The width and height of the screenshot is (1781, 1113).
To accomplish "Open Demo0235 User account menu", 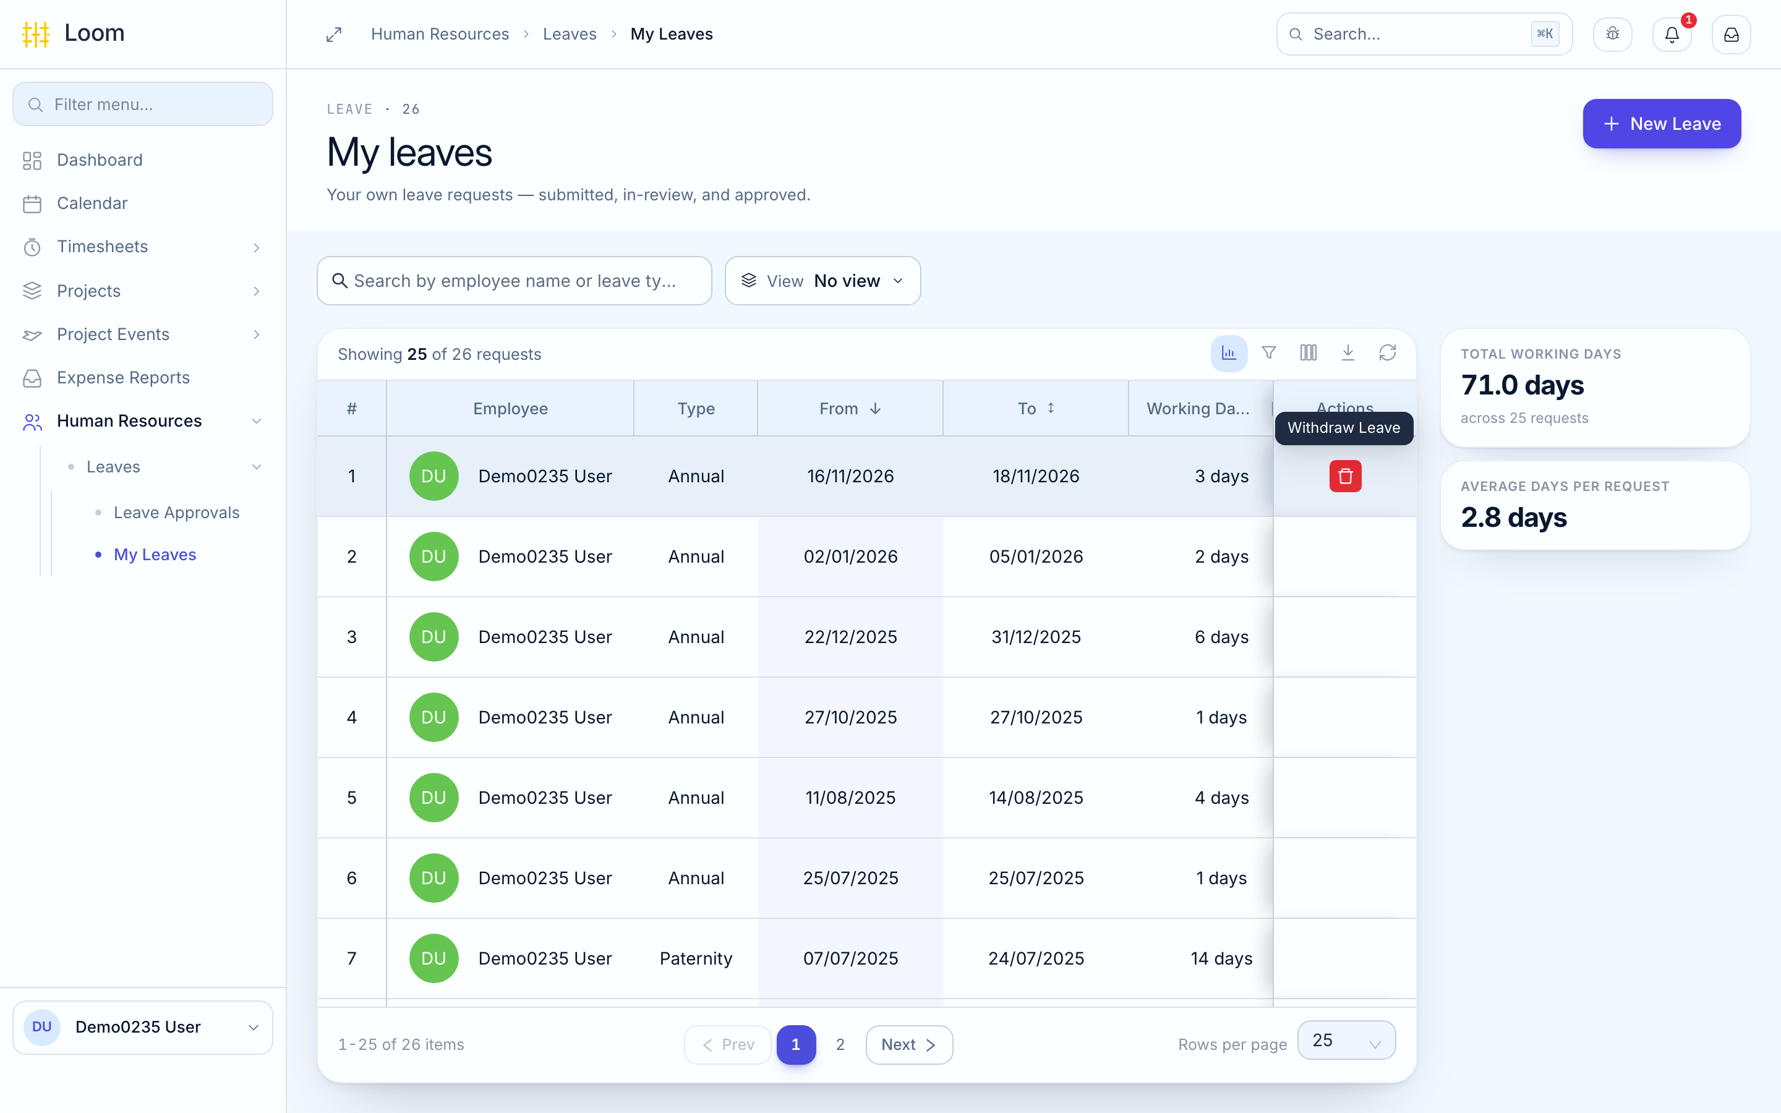I will pyautogui.click(x=142, y=1027).
